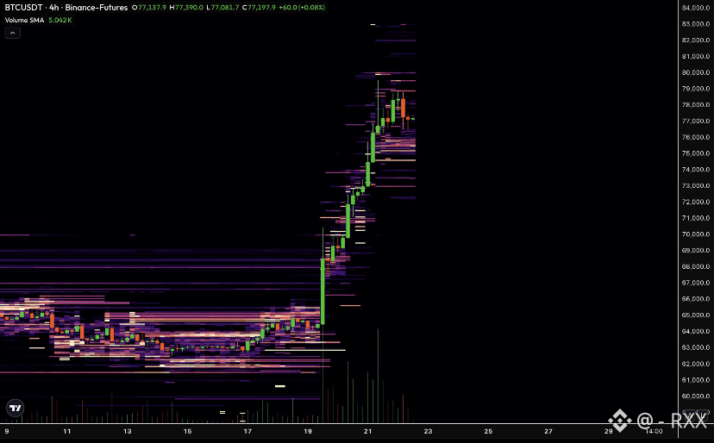Click 72,000.0 on the price axis

(x=695, y=202)
